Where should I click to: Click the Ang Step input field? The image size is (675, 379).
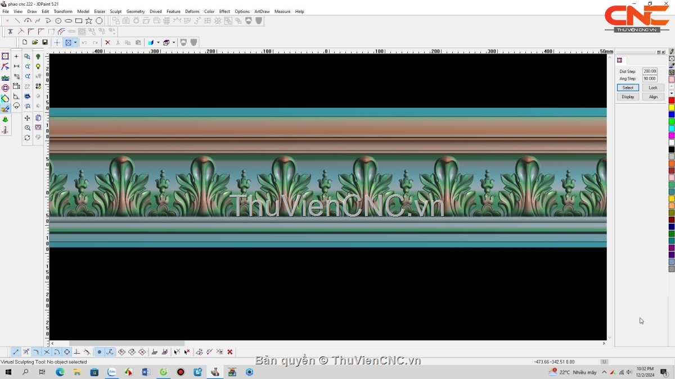coord(650,79)
